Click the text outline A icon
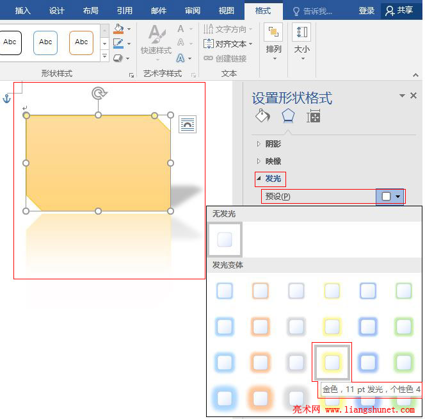Screen dimensions: 425x419 coord(180,43)
